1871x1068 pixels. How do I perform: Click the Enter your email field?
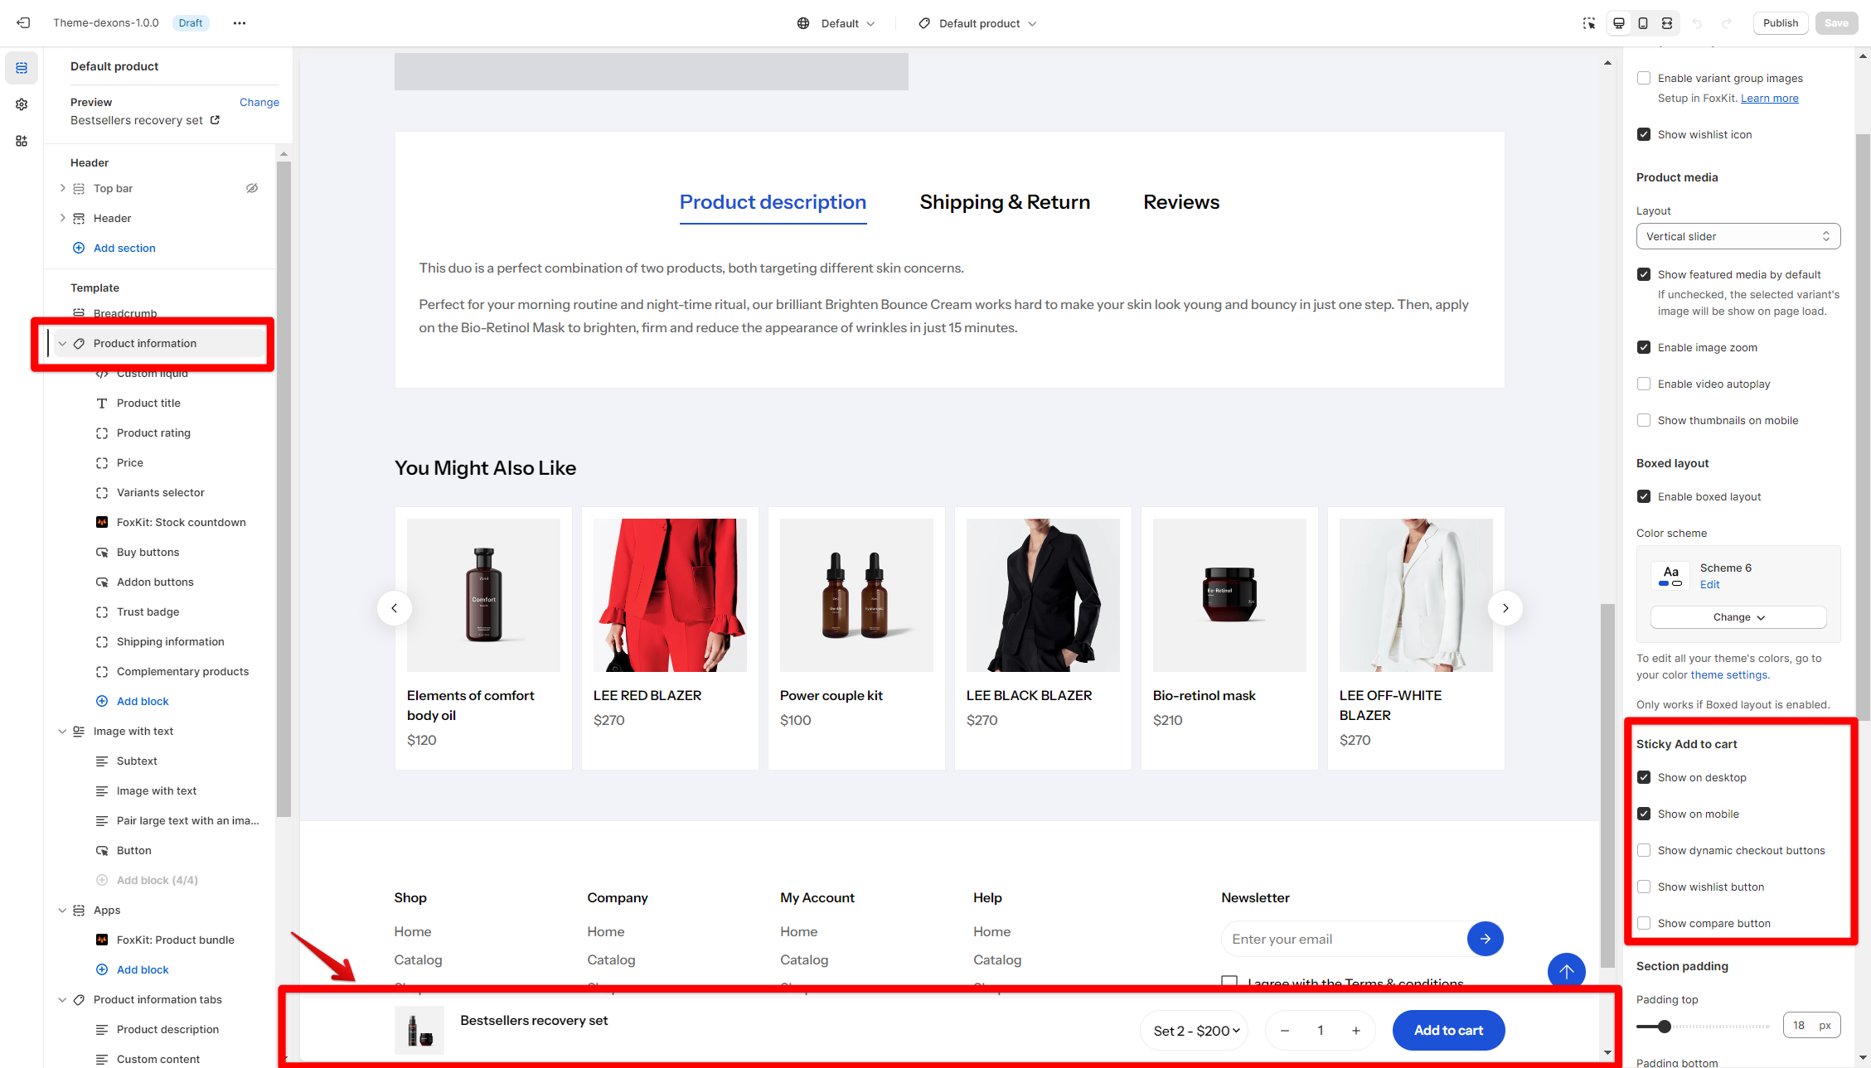pos(1343,939)
